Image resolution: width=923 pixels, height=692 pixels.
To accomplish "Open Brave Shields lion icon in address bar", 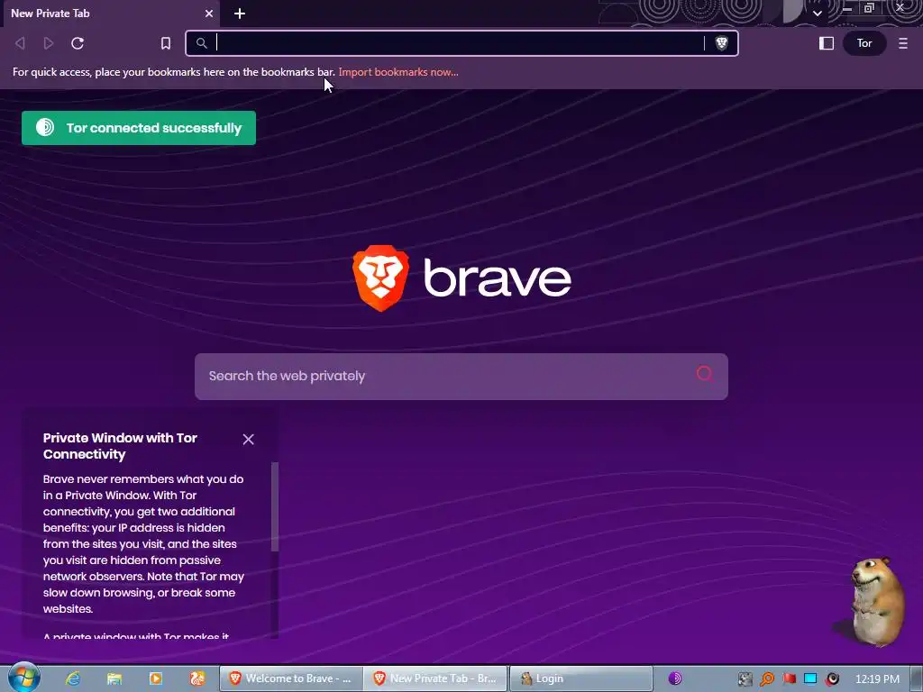I will tap(721, 43).
